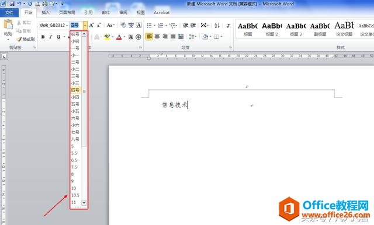Select the Format Painter tool

point(26,39)
